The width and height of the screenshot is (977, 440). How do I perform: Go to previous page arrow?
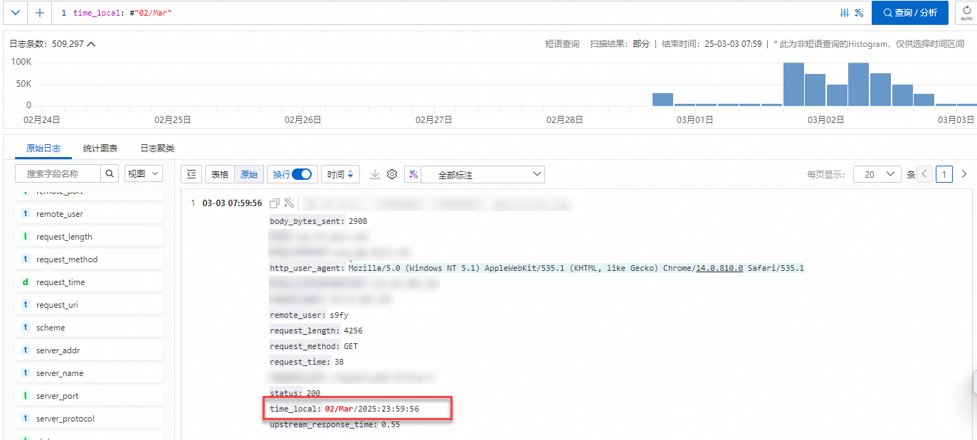[924, 174]
